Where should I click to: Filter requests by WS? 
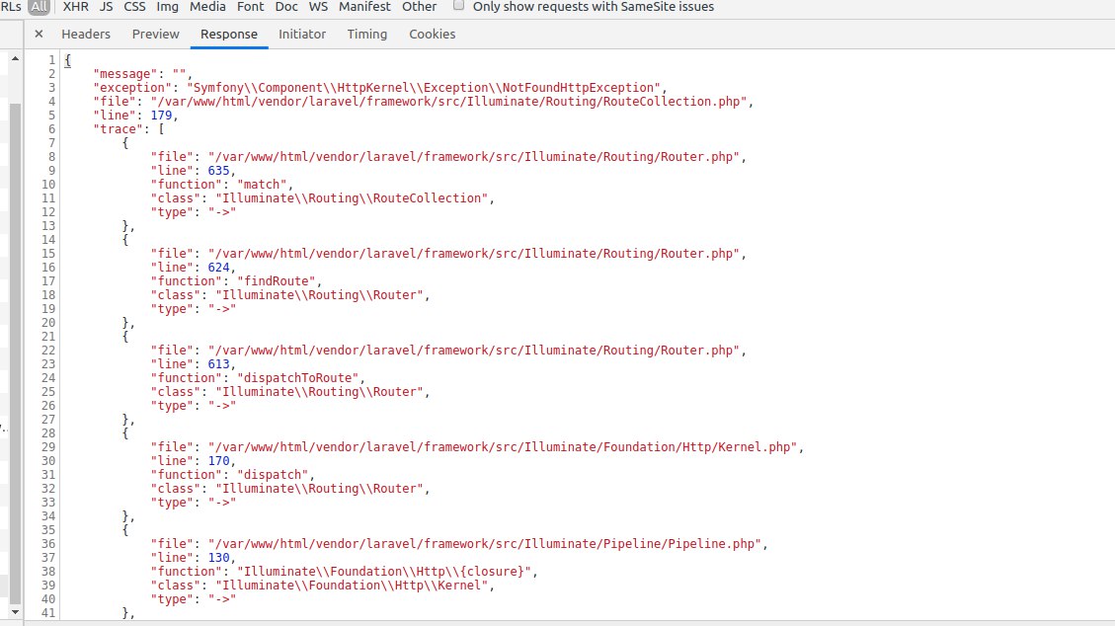[x=318, y=6]
